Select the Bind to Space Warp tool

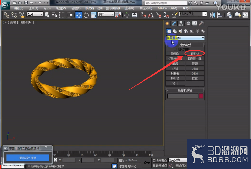(22, 15)
